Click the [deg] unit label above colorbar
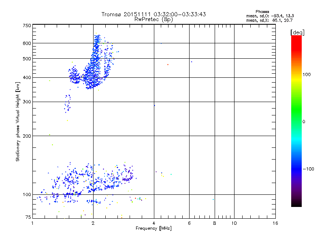324x243 pixels. click(x=297, y=32)
